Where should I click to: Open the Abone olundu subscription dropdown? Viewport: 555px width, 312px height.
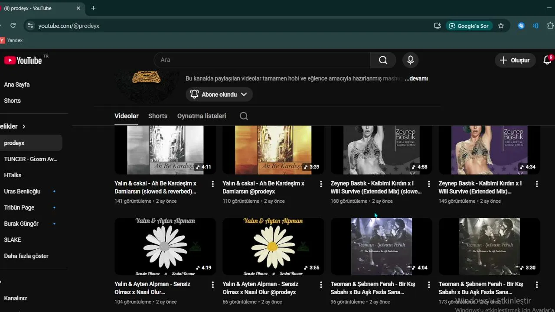click(219, 94)
